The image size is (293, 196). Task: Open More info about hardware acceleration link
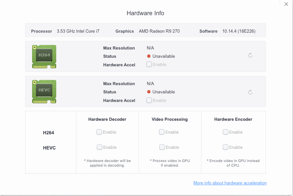point(230,183)
